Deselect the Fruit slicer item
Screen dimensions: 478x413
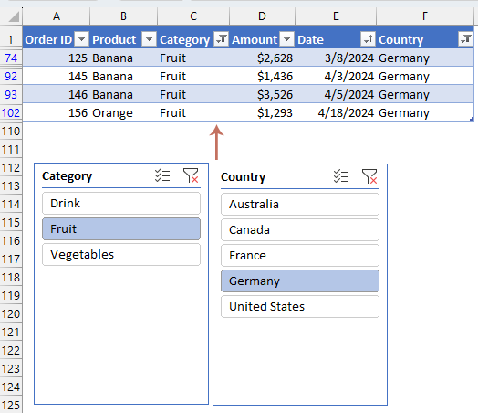point(121,229)
